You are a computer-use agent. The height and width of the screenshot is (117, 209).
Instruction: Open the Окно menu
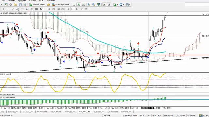pos(41,1)
